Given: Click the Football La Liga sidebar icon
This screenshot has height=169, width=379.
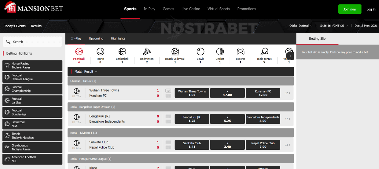Looking at the screenshot, I should point(7,101).
